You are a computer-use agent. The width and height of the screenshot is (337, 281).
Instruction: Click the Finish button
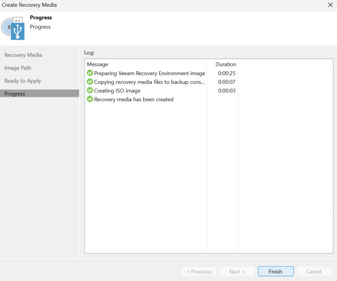click(x=276, y=272)
